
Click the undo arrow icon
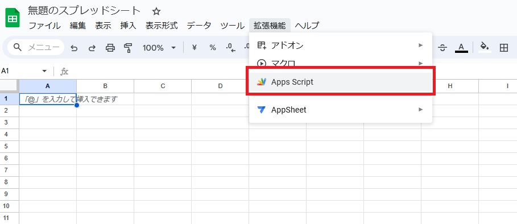point(74,48)
